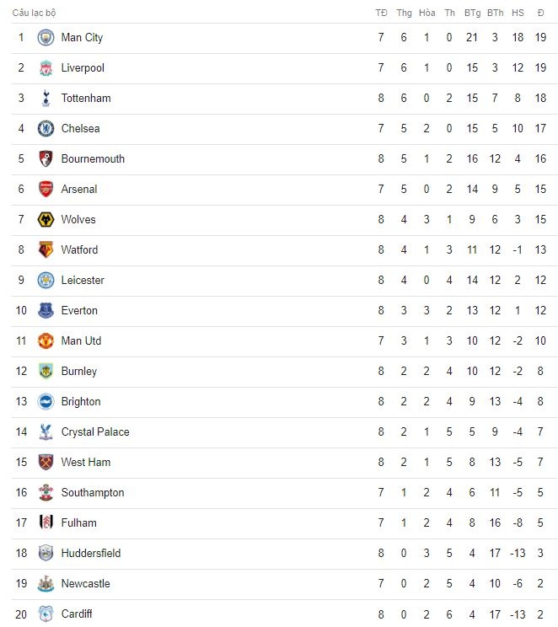This screenshot has width=558, height=627.
Task: Select the Huddersfield team name
Action: click(x=91, y=554)
